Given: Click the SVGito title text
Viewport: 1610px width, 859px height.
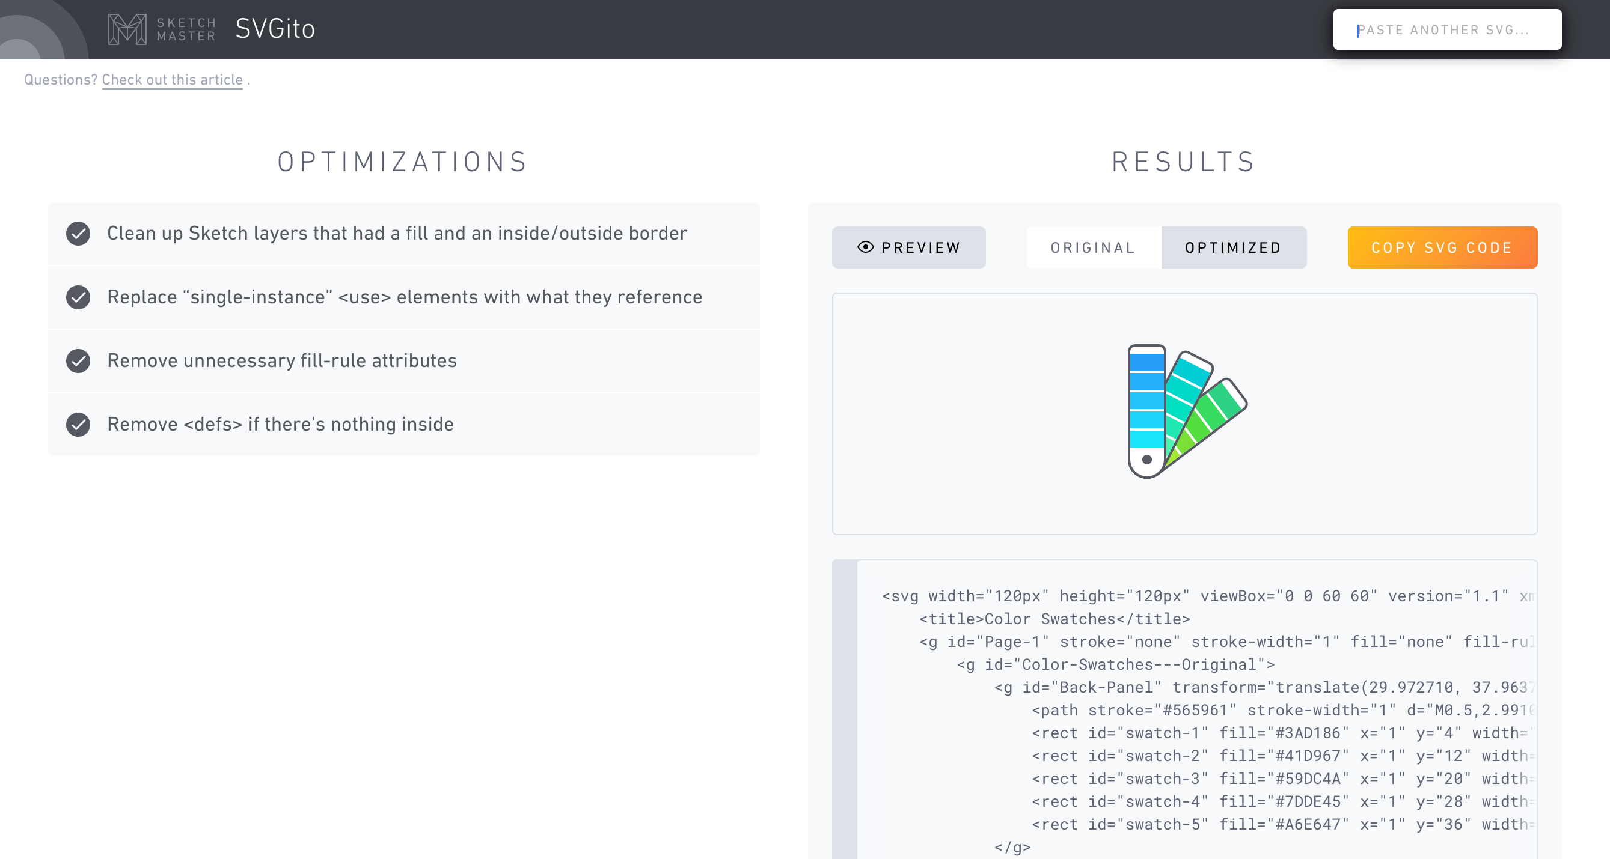Looking at the screenshot, I should tap(275, 29).
